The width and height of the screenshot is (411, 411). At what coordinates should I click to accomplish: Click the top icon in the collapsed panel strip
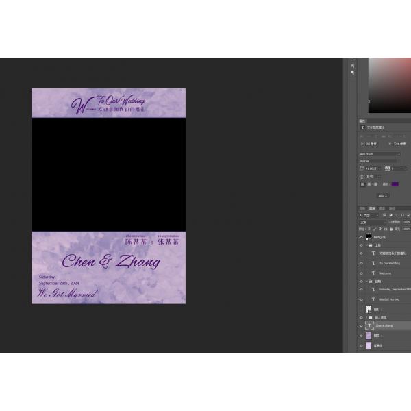click(353, 66)
